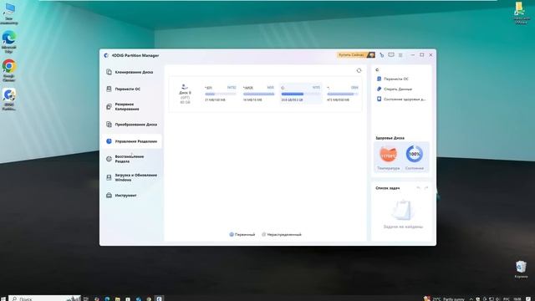The width and height of the screenshot is (535, 301).
Task: Open Восстановление Раздела section
Action: [130, 159]
